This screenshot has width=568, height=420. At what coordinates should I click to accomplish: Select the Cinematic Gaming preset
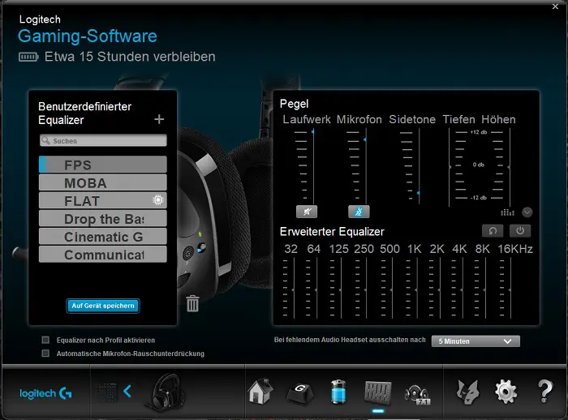(x=103, y=237)
